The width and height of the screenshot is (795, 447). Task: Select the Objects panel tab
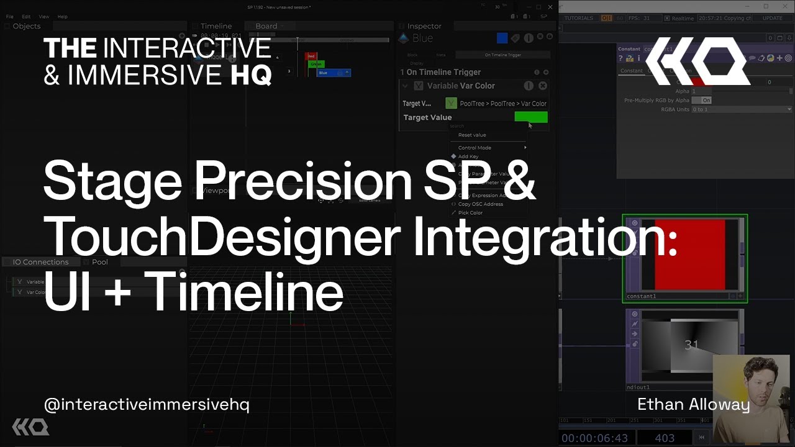(x=27, y=26)
